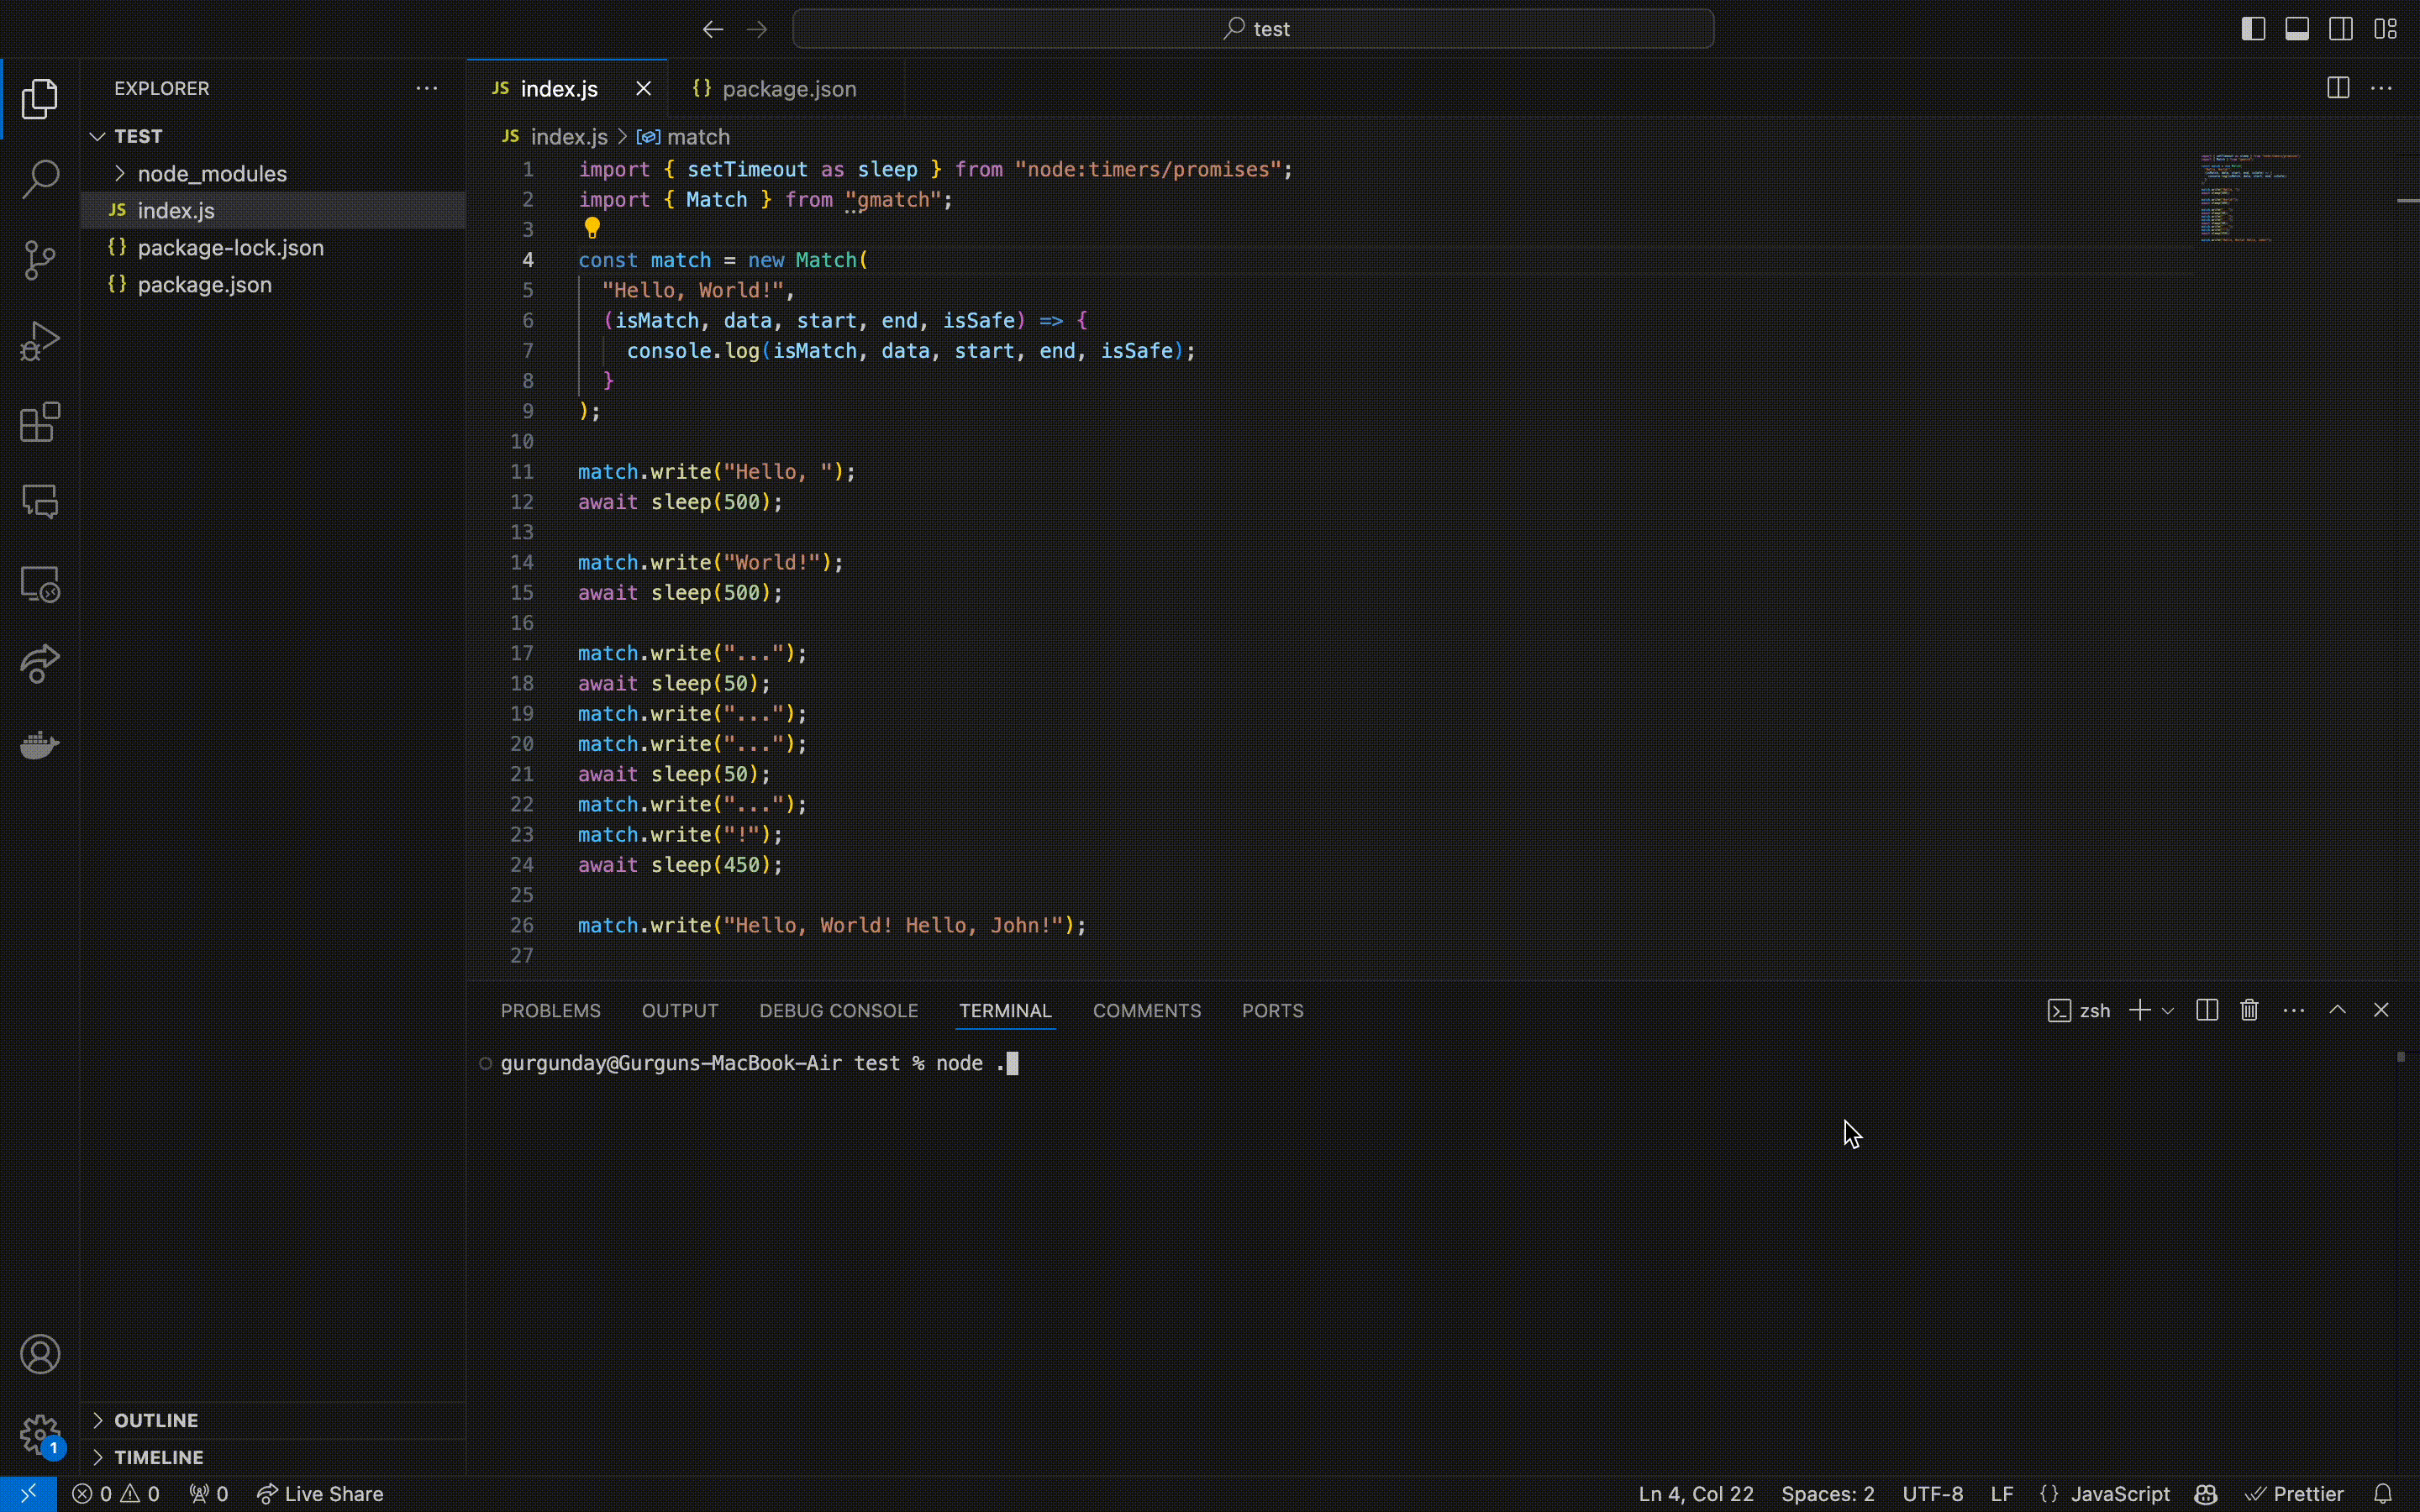The width and height of the screenshot is (2420, 1512).
Task: Toggle the primary side bar layout button
Action: (2253, 29)
